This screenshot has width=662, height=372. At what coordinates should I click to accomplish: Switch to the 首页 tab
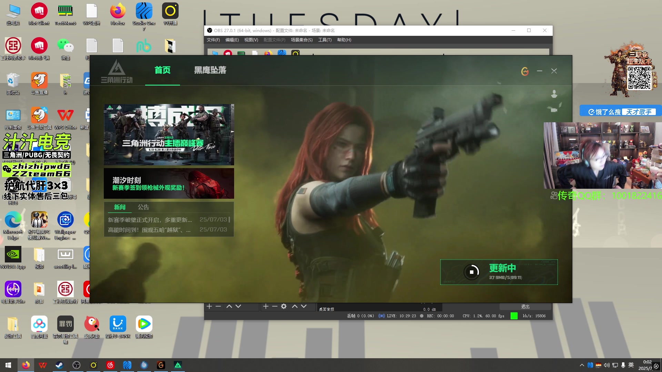click(162, 70)
